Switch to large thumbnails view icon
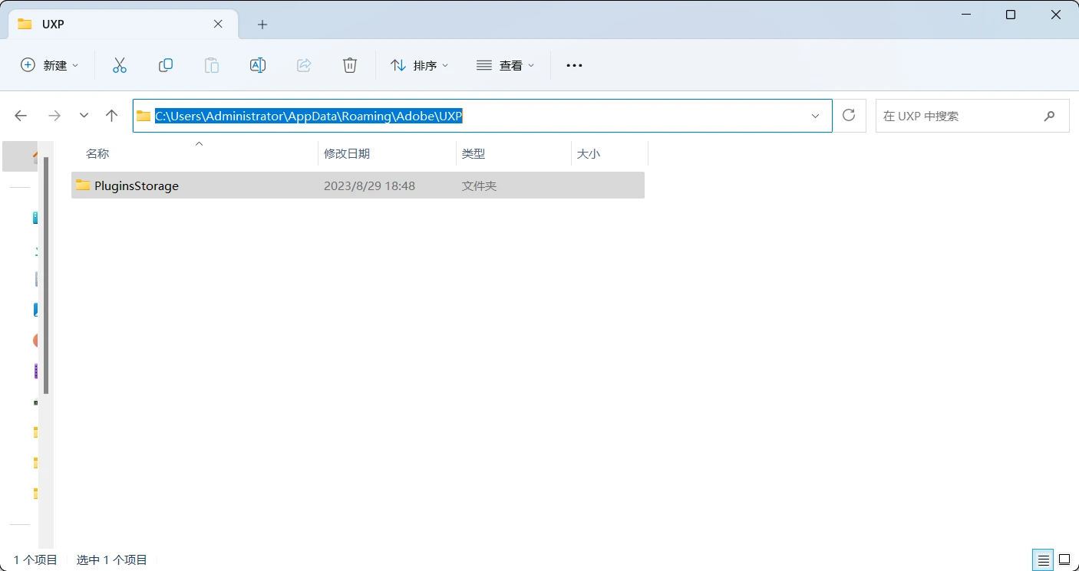This screenshot has height=571, width=1079. [x=1064, y=560]
